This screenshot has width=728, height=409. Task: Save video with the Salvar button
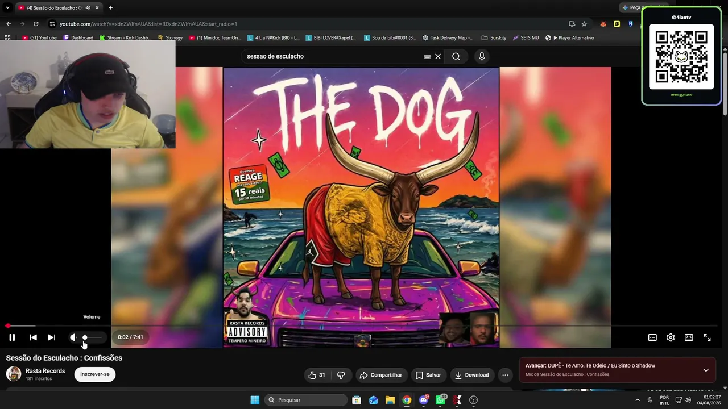pos(428,375)
